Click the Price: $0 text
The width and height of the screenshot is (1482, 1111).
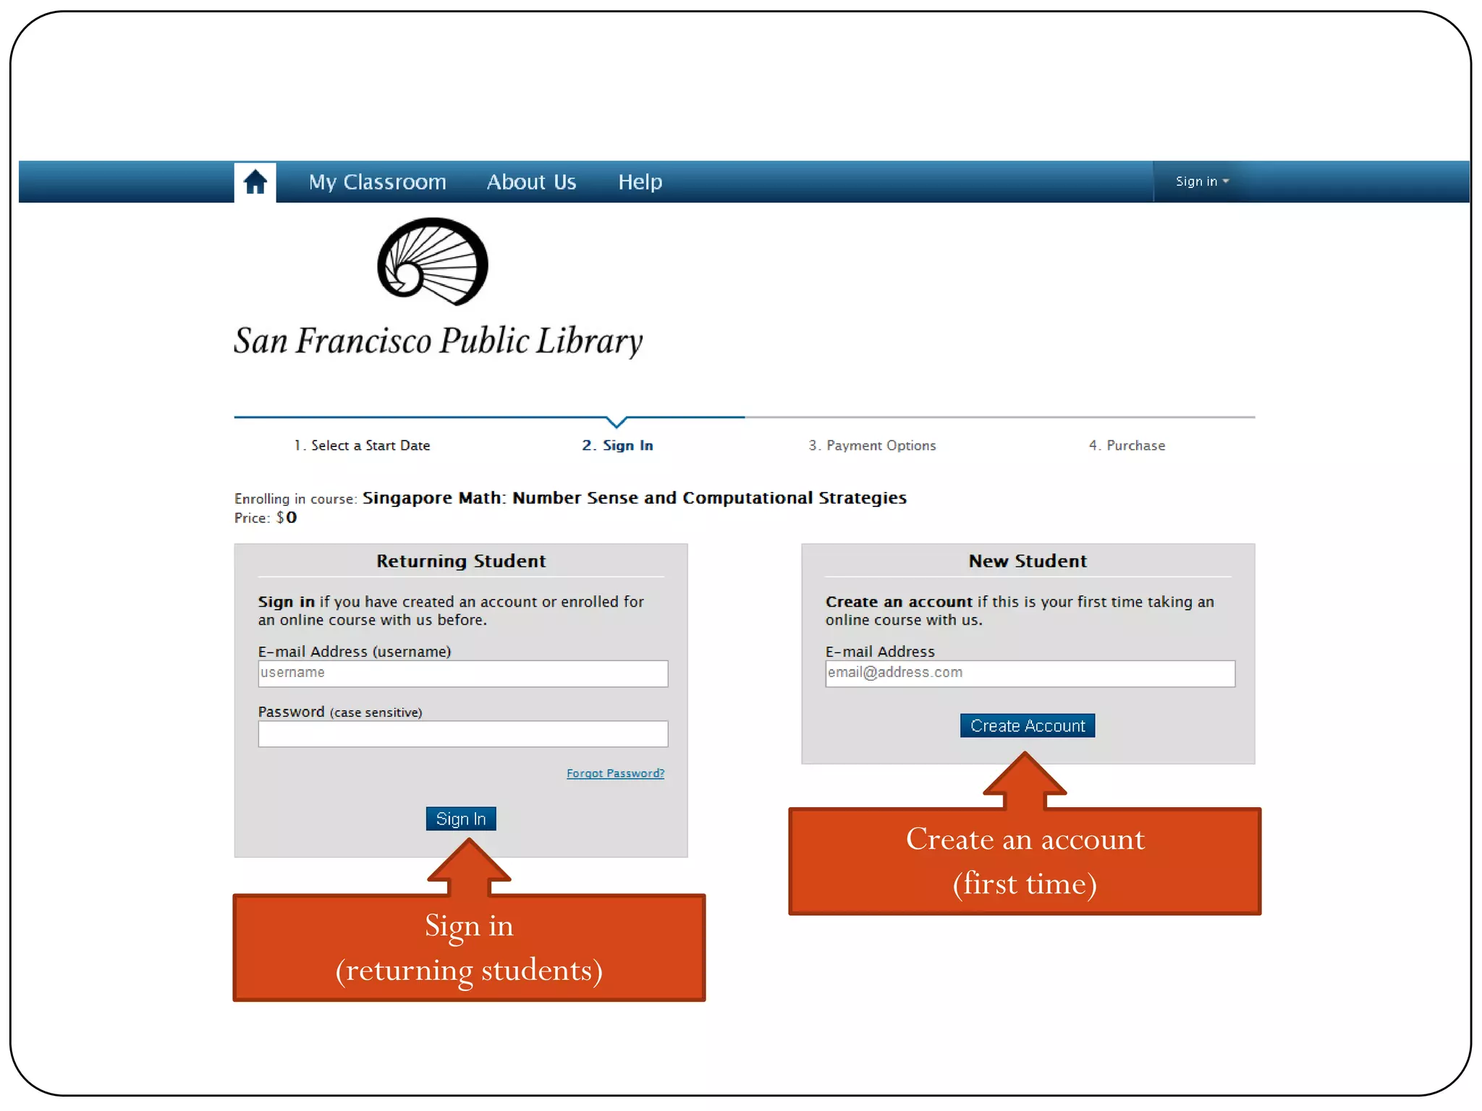click(x=266, y=518)
